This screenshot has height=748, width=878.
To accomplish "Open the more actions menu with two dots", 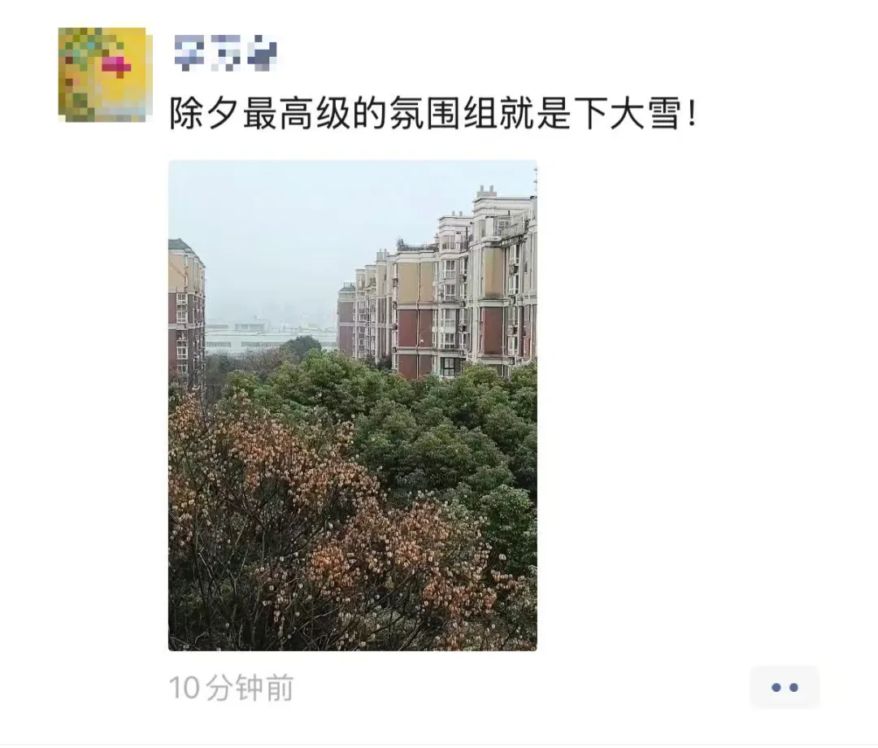I will [x=785, y=687].
